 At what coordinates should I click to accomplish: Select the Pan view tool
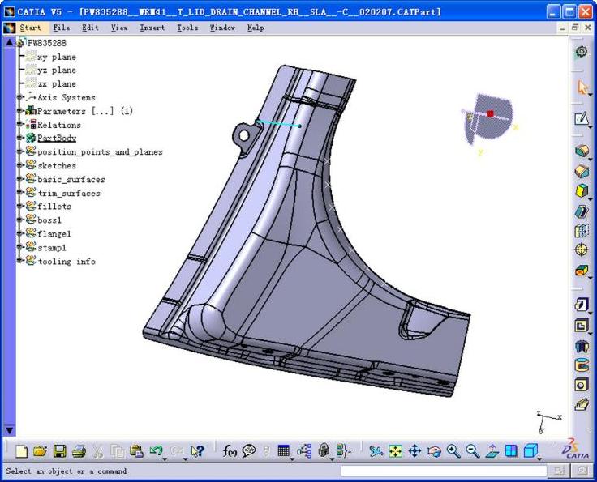414,451
